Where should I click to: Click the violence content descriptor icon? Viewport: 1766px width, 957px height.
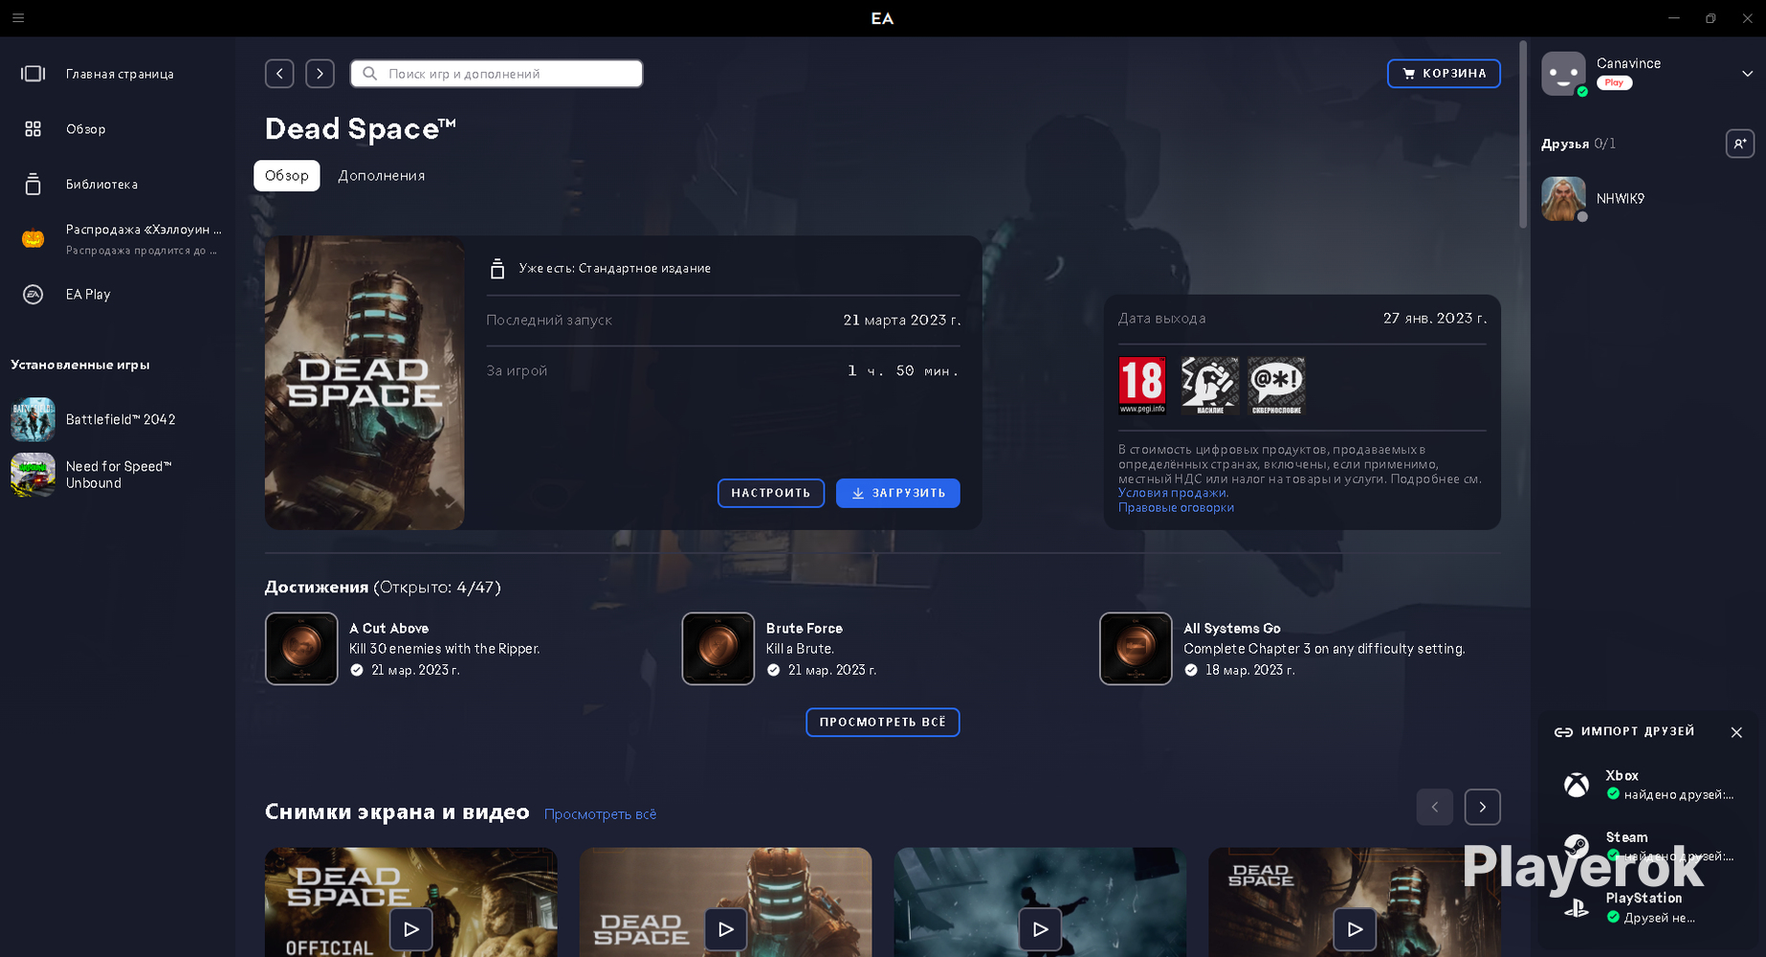click(x=1210, y=386)
